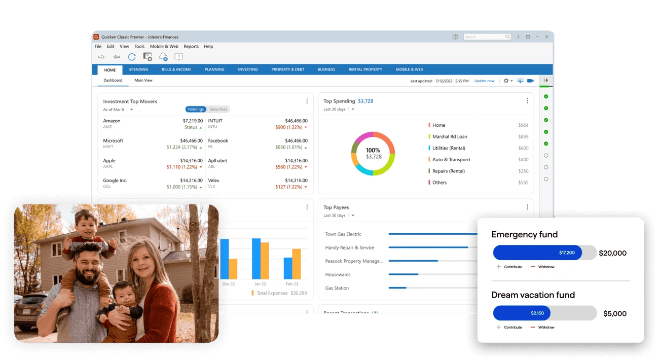Open the RENTAL PROPERTY tab
The height and width of the screenshot is (357, 659).
[365, 69]
